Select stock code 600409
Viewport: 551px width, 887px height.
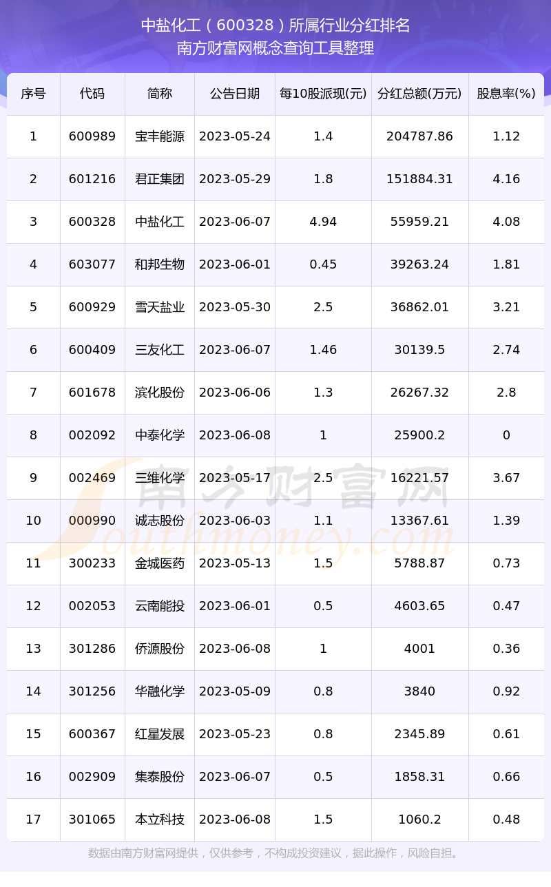click(x=92, y=350)
